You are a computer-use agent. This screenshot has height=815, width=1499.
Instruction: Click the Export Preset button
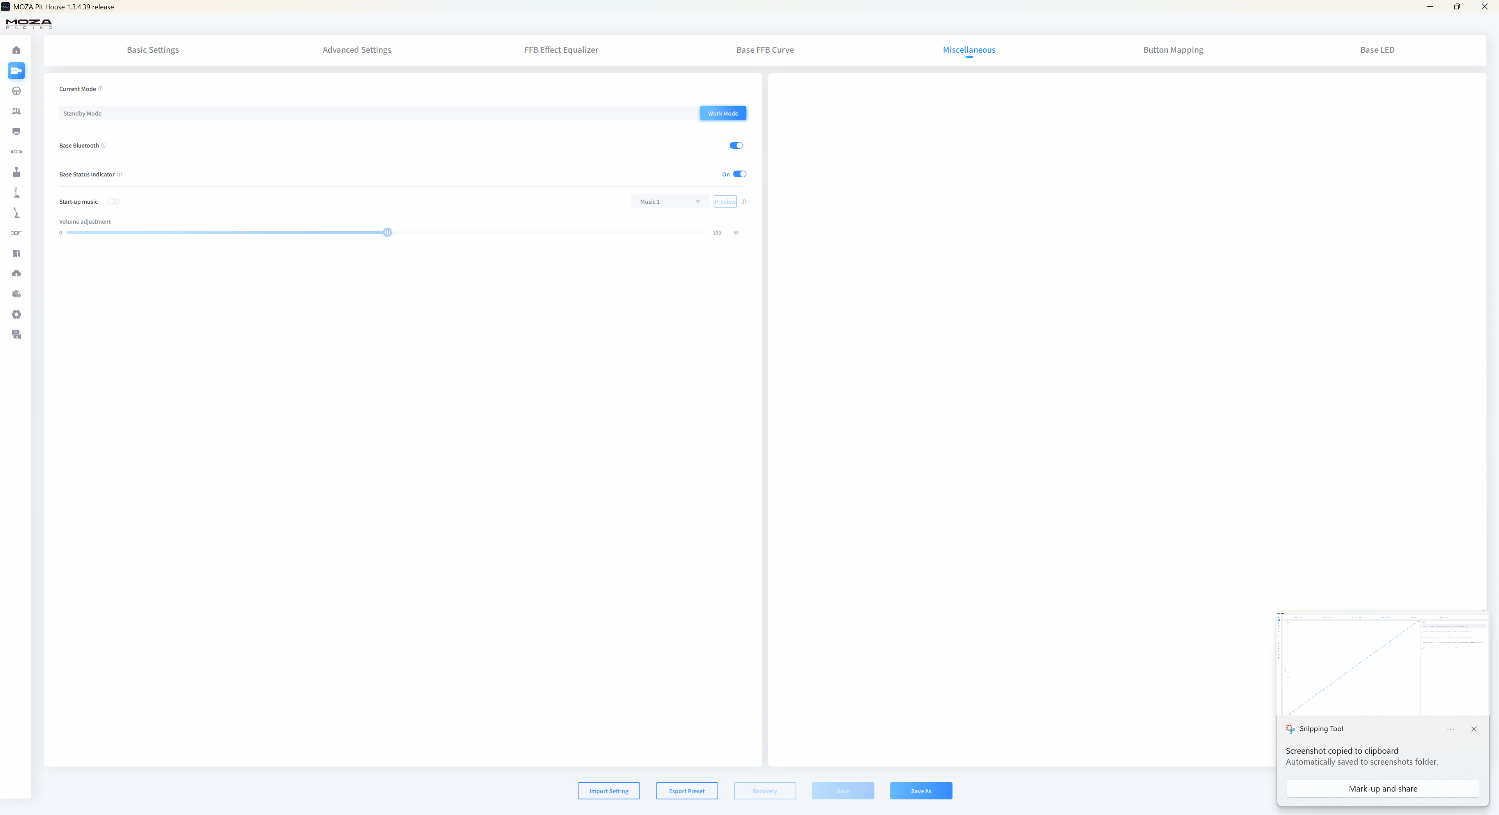coord(687,790)
